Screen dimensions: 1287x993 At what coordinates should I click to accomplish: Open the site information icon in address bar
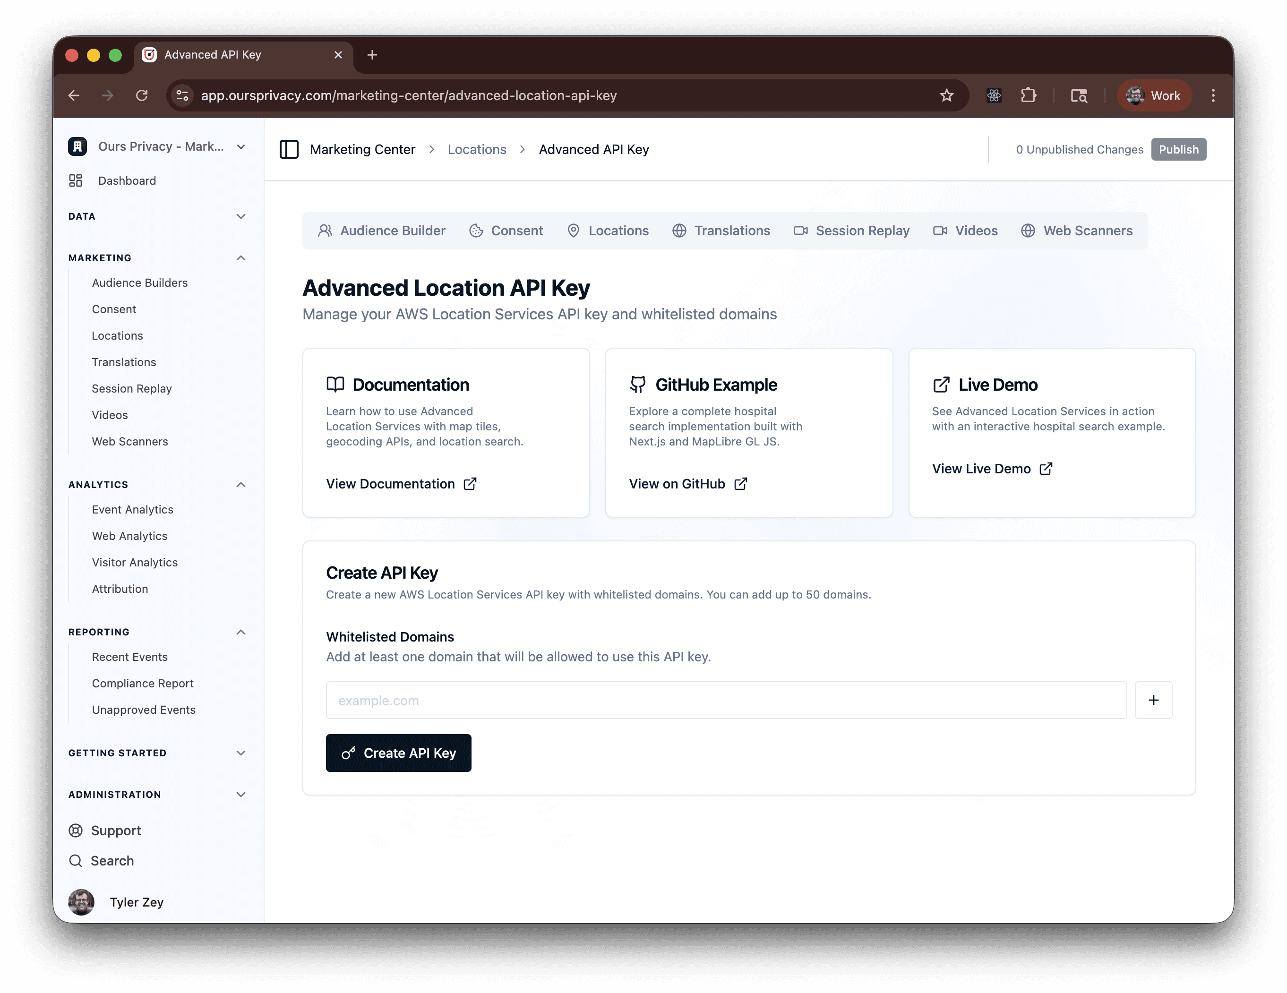pyautogui.click(x=183, y=95)
